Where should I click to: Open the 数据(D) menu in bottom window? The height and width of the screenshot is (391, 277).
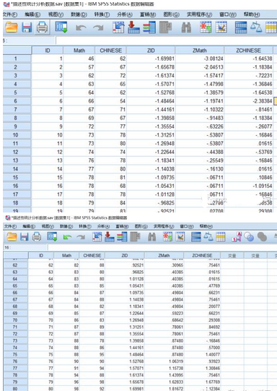[66, 226]
